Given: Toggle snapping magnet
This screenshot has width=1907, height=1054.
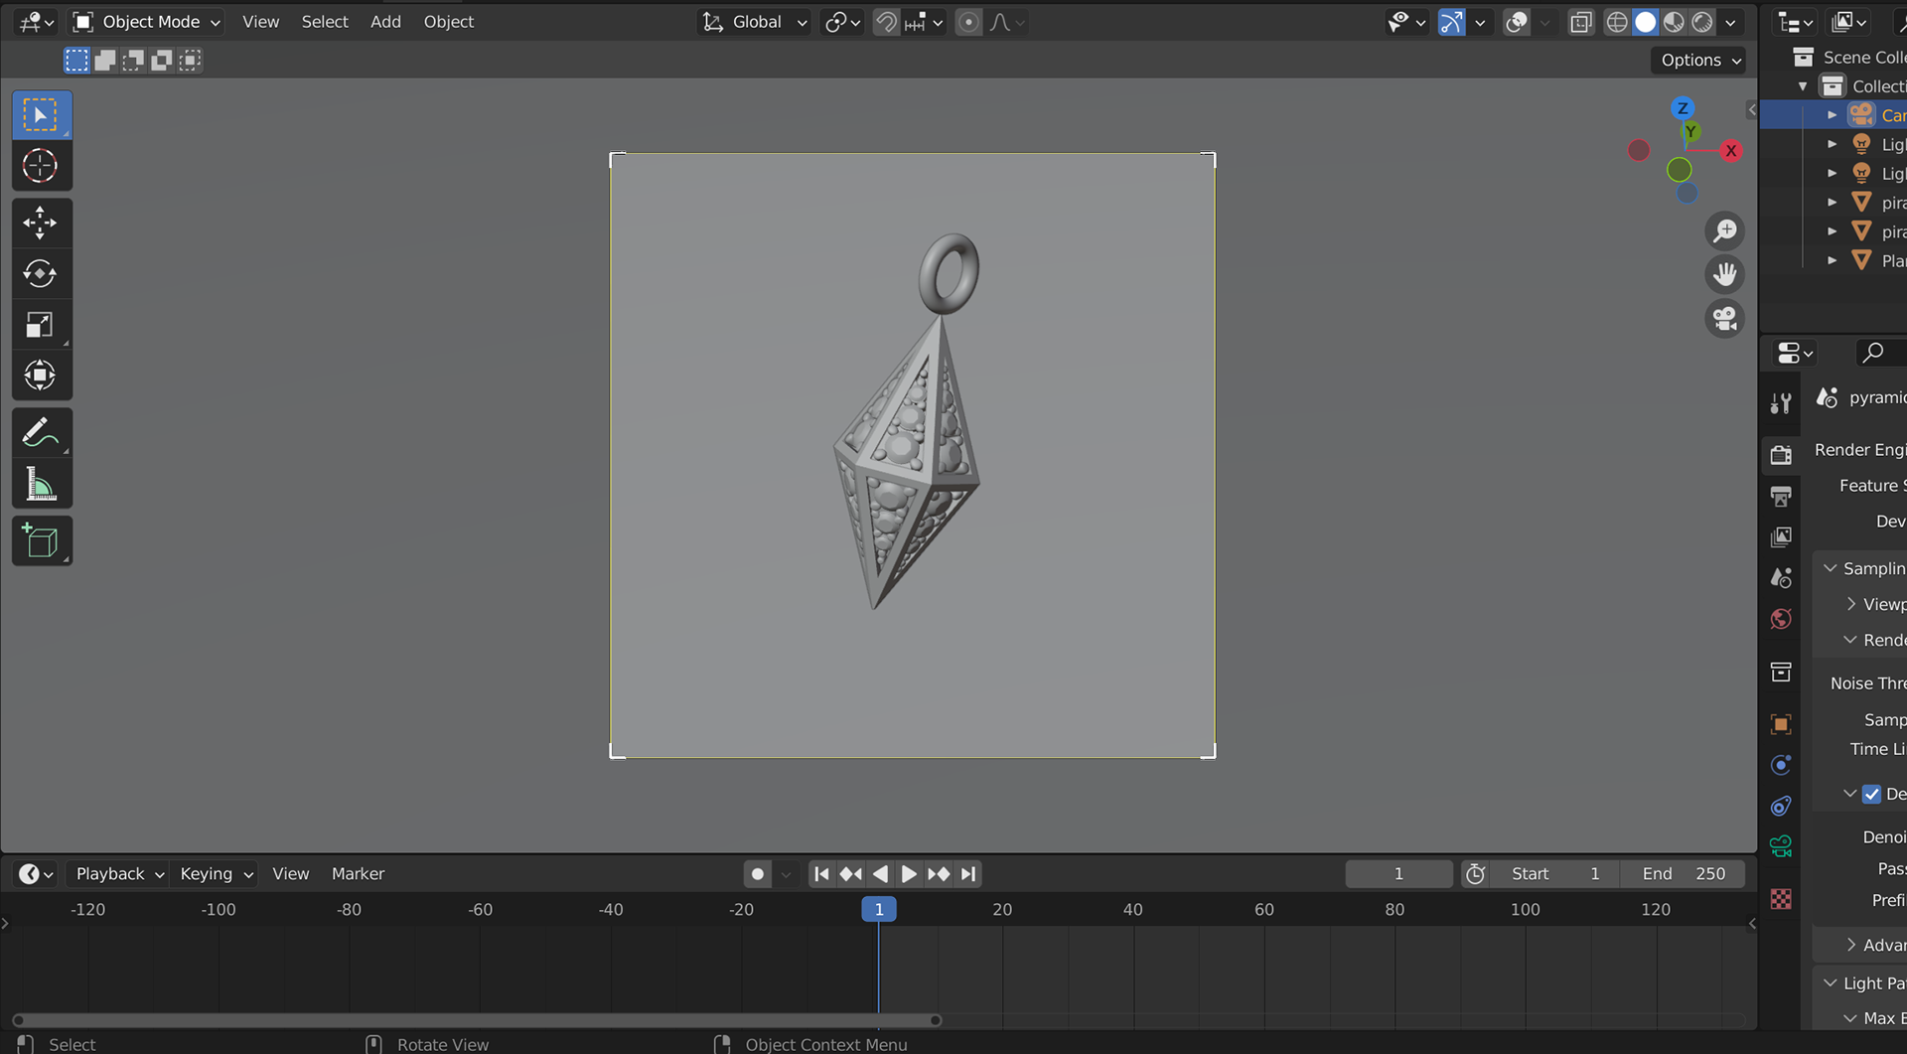Looking at the screenshot, I should 886,22.
